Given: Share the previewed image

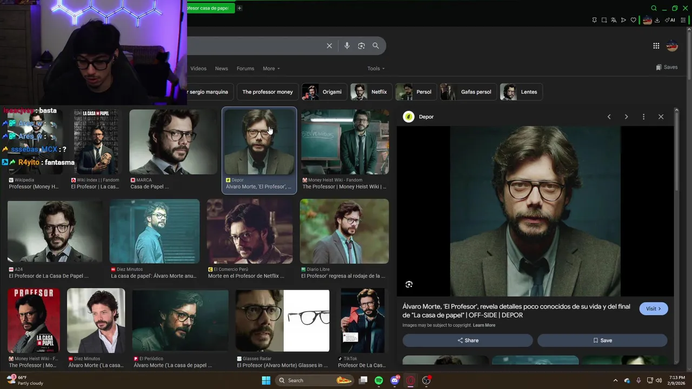Looking at the screenshot, I should click(x=468, y=340).
